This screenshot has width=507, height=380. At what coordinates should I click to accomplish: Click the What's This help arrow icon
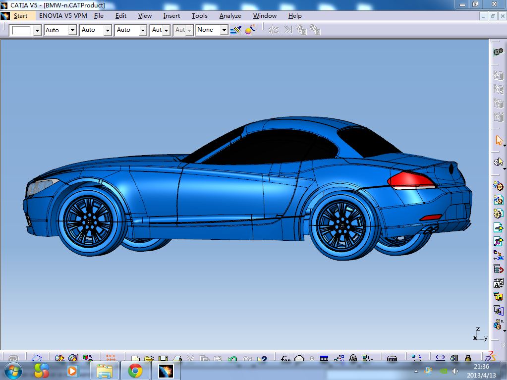[262, 358]
